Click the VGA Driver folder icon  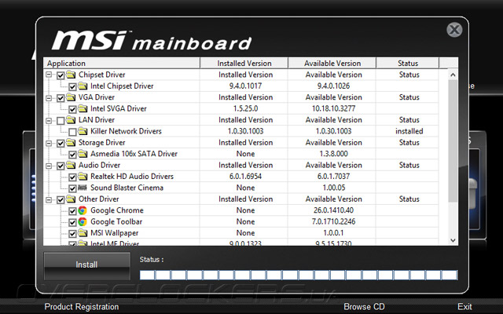(x=71, y=97)
